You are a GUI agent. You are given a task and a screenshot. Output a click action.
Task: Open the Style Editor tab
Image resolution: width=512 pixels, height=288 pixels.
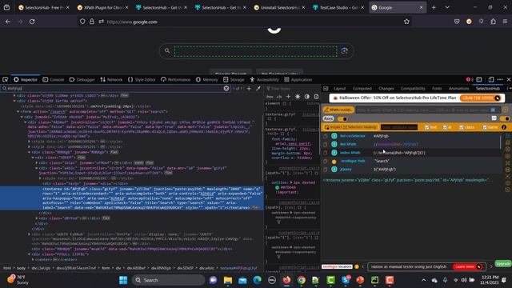(x=142, y=79)
